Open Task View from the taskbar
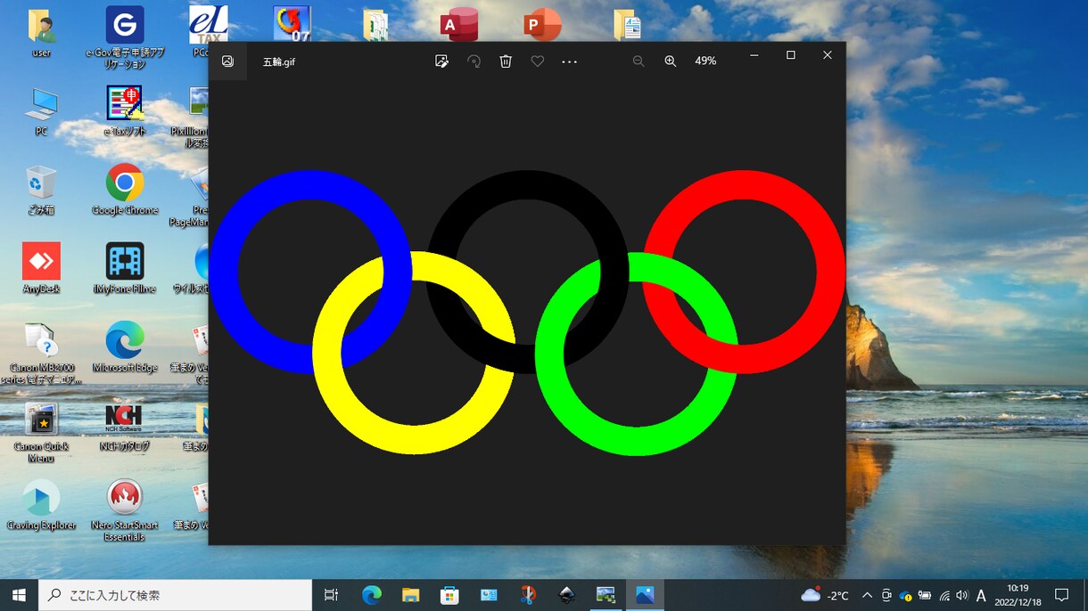 click(331, 595)
